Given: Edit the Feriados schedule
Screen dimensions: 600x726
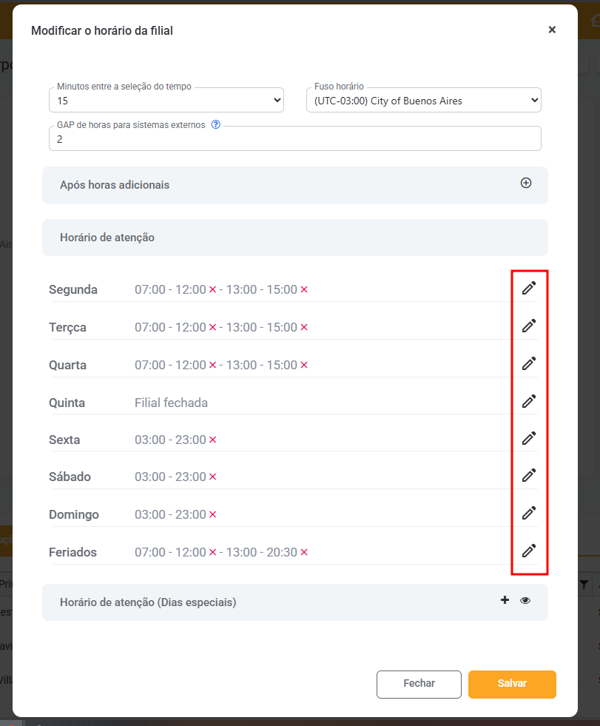Looking at the screenshot, I should click(528, 551).
